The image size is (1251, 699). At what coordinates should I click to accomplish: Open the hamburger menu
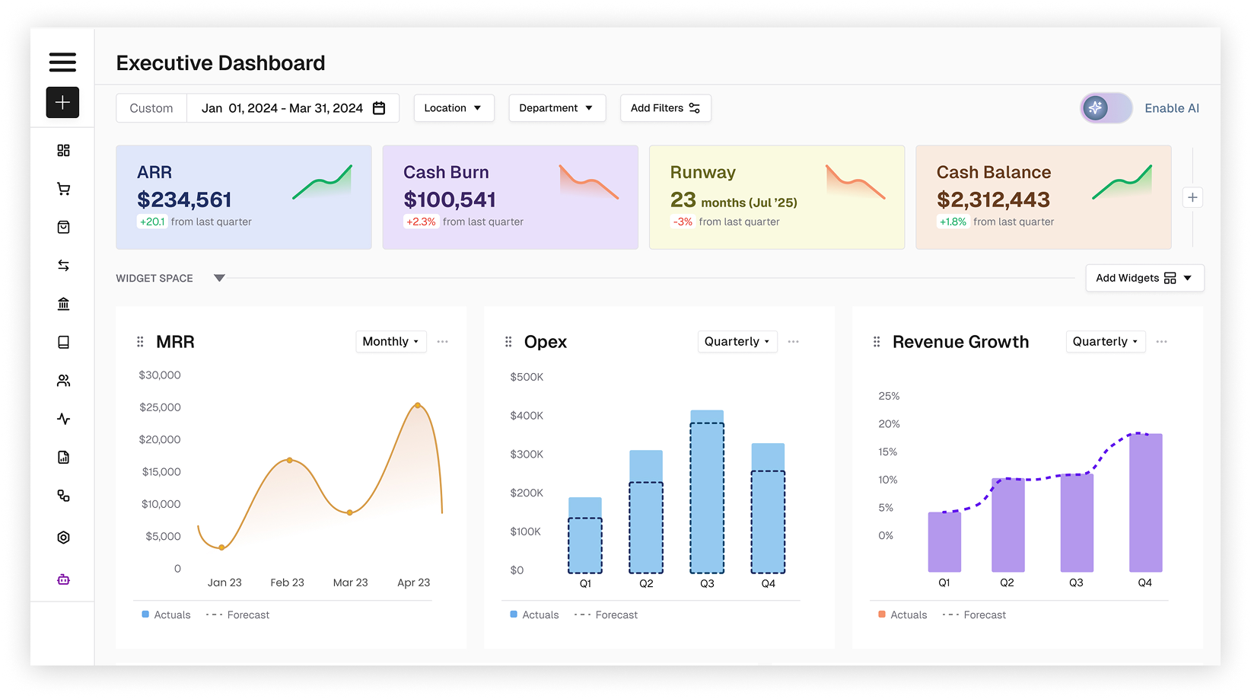[62, 62]
